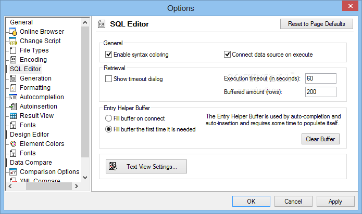Screen dimensions: 362x214
Task: Select the Change Script SQL icon
Action: [13, 41]
